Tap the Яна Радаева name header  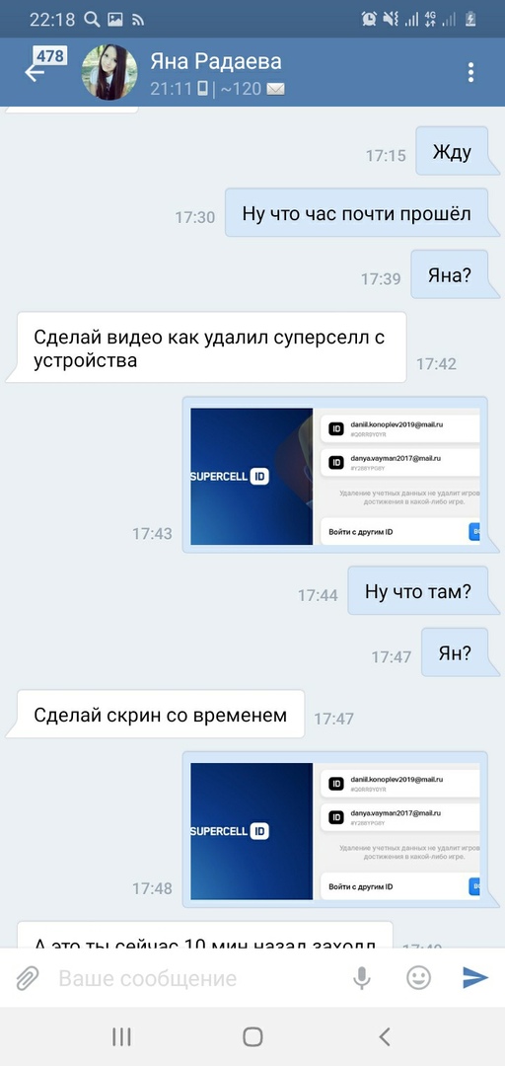click(x=216, y=61)
